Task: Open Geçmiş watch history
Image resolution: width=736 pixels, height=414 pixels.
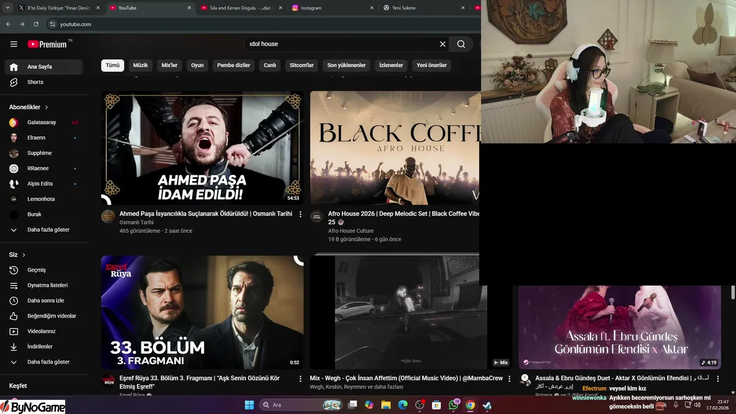Action: pos(44,270)
